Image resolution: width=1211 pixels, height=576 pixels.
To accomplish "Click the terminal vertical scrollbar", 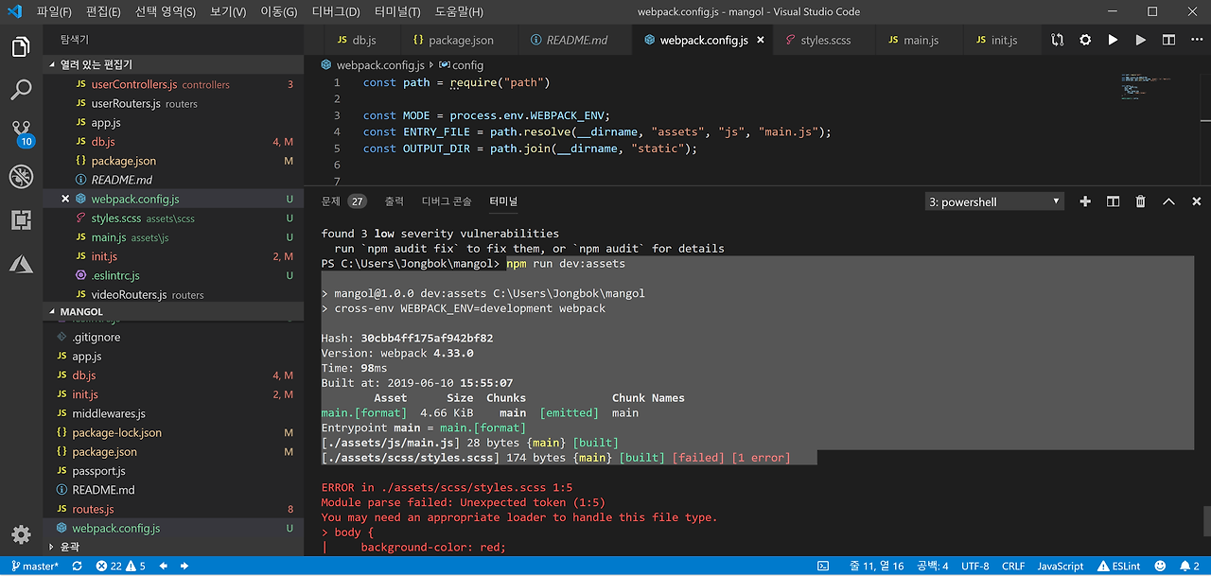I will pos(1206,520).
